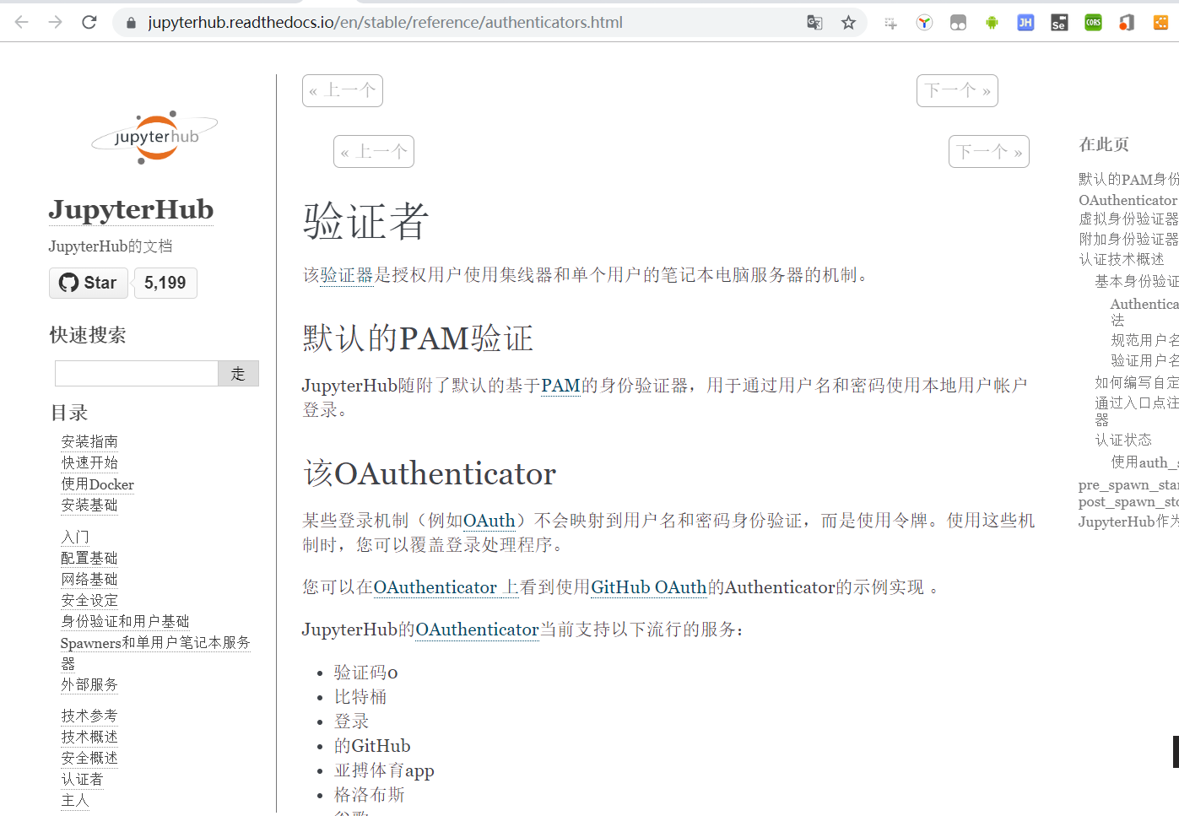Jump to post_spawn_stop in page outline
The image size is (1179, 816).
coord(1128,501)
